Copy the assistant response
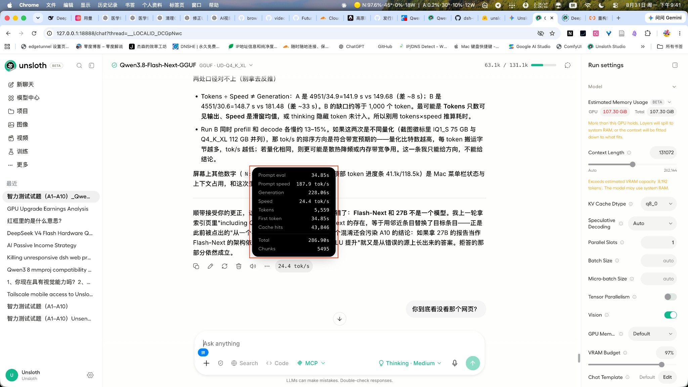 pos(196,266)
